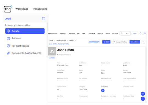Click the ST sales rep avatar
This screenshot has width=148, height=105.
click(x=103, y=91)
